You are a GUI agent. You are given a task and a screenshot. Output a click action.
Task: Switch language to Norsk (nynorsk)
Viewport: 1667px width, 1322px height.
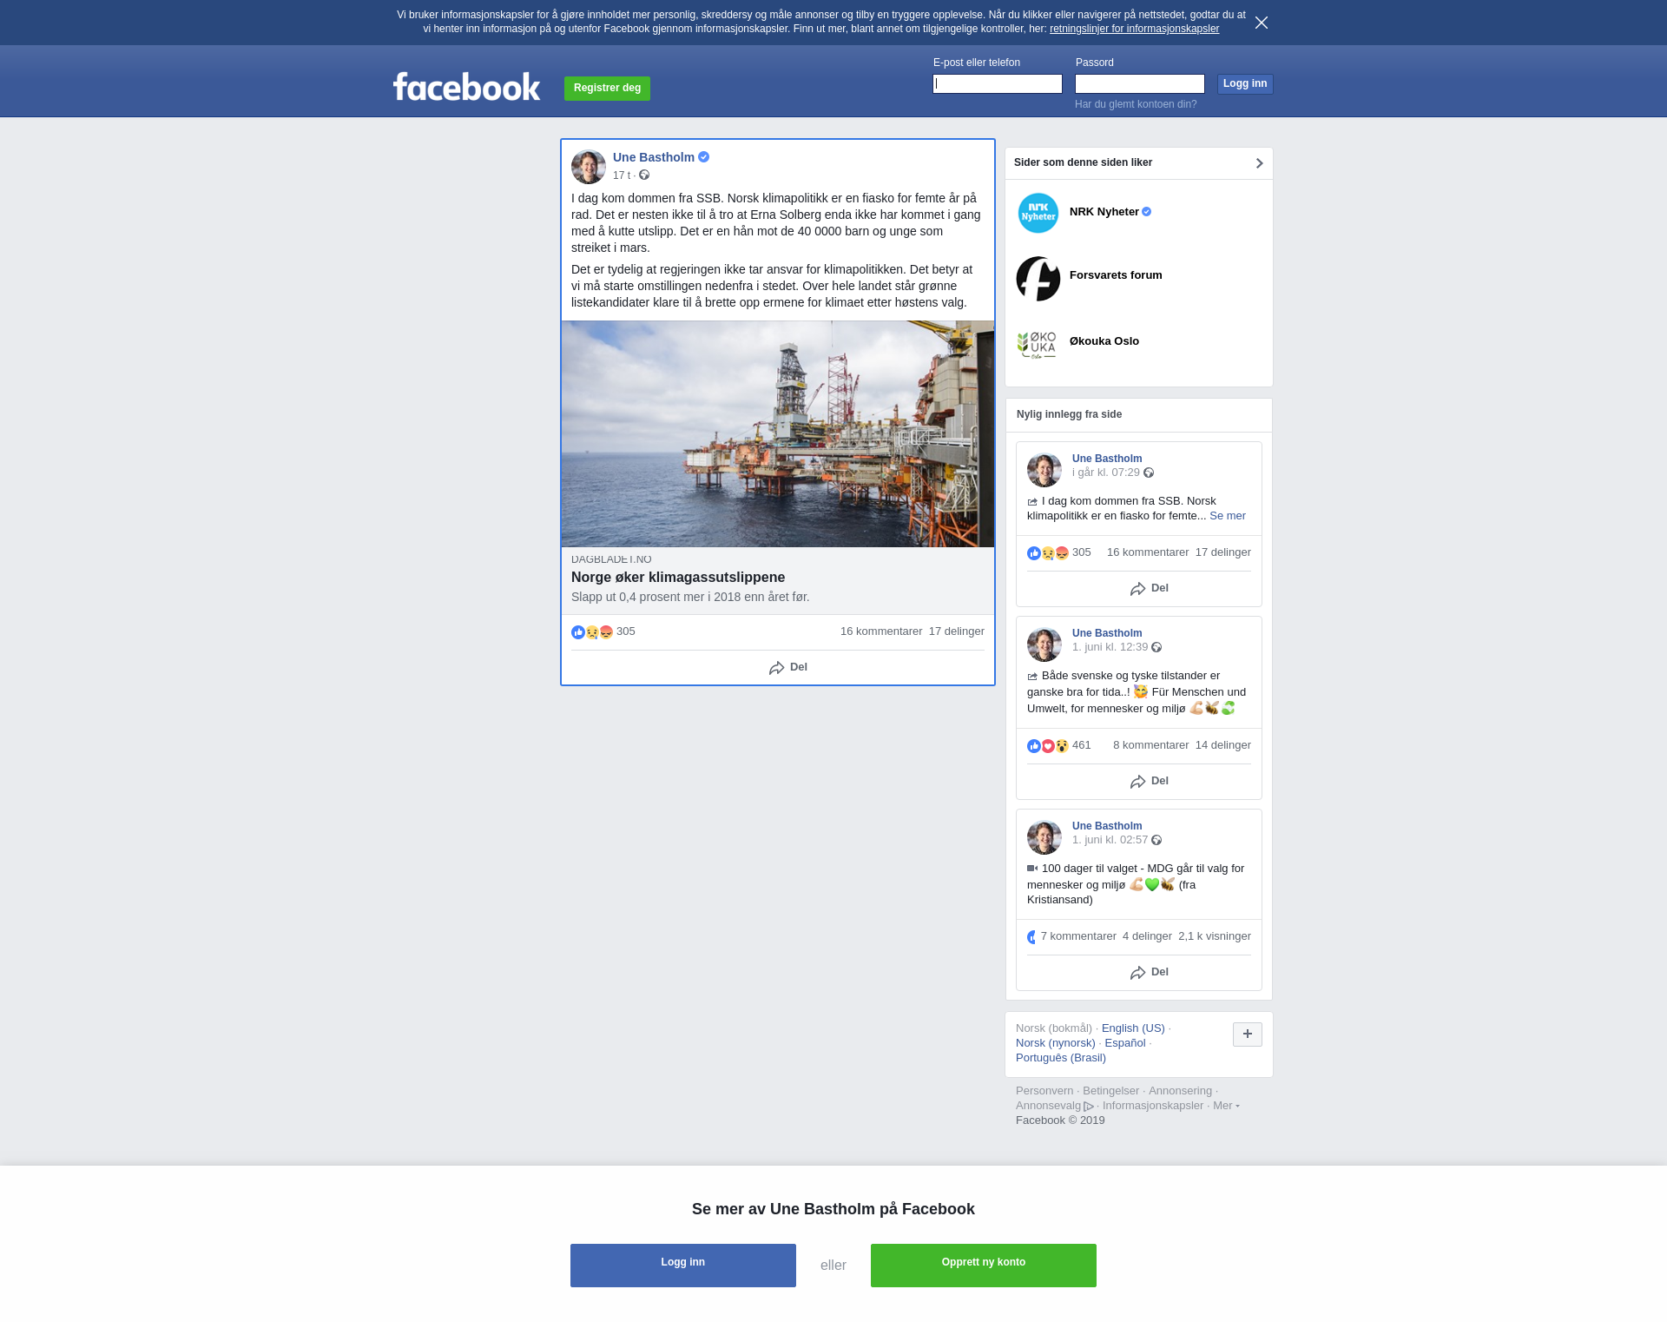[x=1056, y=1043]
